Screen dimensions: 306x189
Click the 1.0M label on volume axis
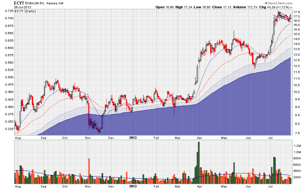[297, 152]
